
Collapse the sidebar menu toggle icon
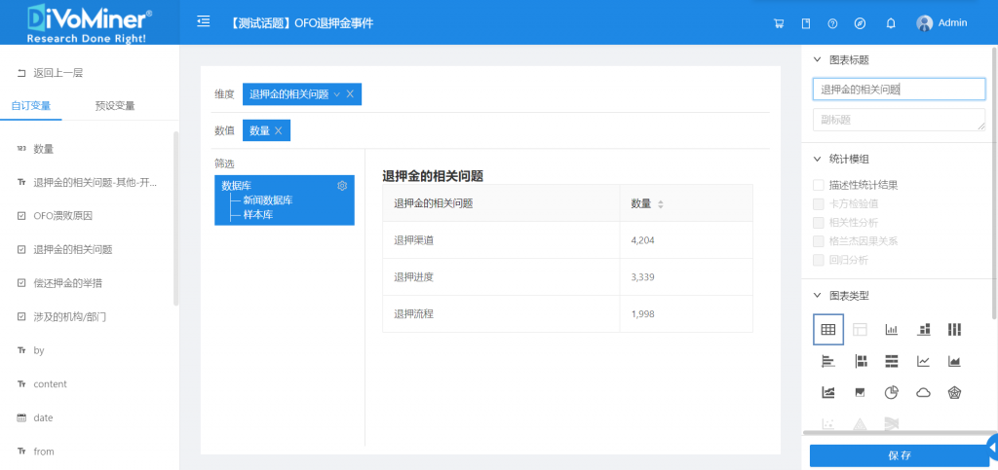[203, 21]
